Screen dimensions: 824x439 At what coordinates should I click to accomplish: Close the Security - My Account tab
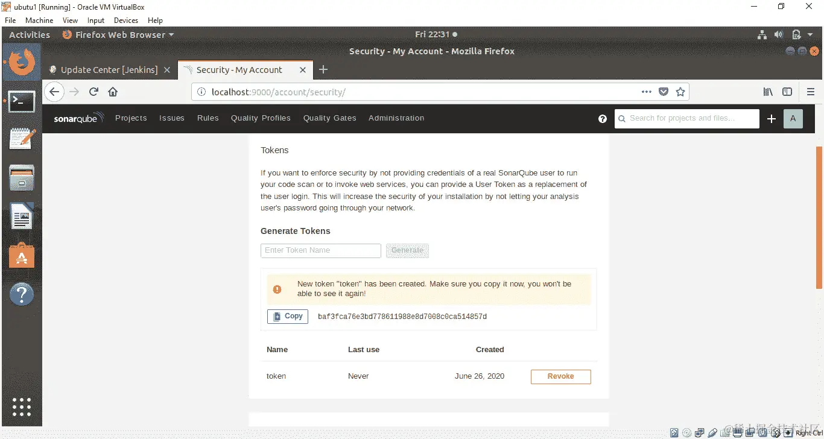[x=303, y=70]
